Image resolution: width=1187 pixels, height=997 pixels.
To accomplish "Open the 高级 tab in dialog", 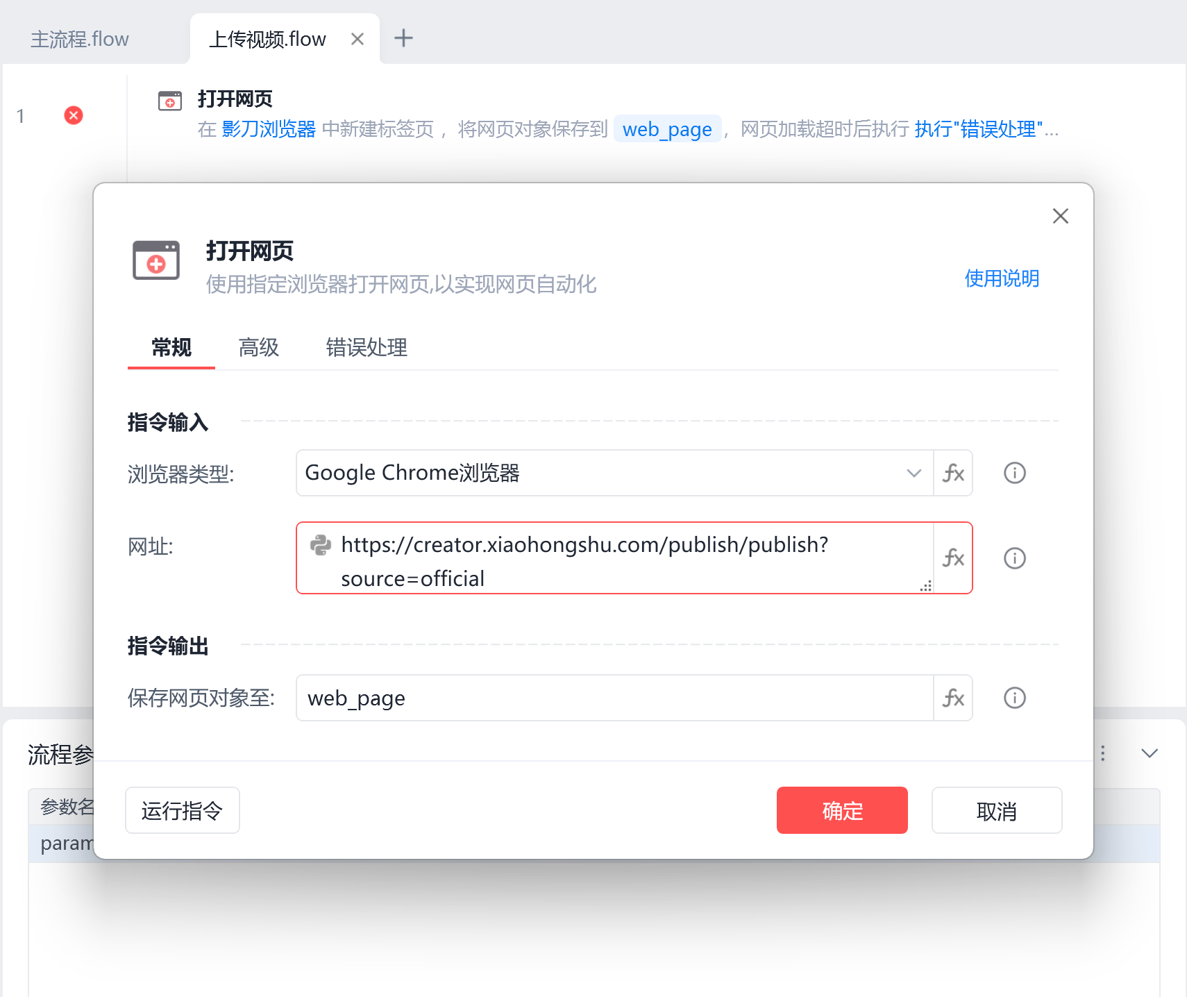I will click(x=258, y=348).
